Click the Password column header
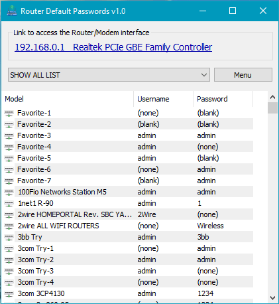Image resolution: width=279 pixels, height=304 pixels. (x=223, y=99)
